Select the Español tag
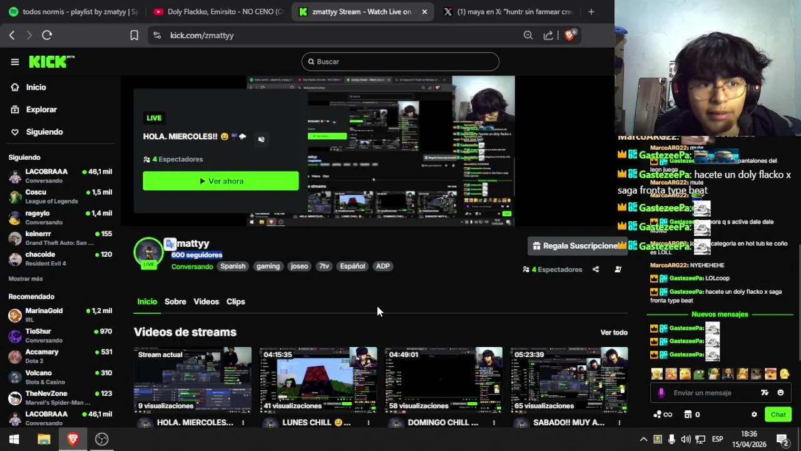 (x=352, y=266)
